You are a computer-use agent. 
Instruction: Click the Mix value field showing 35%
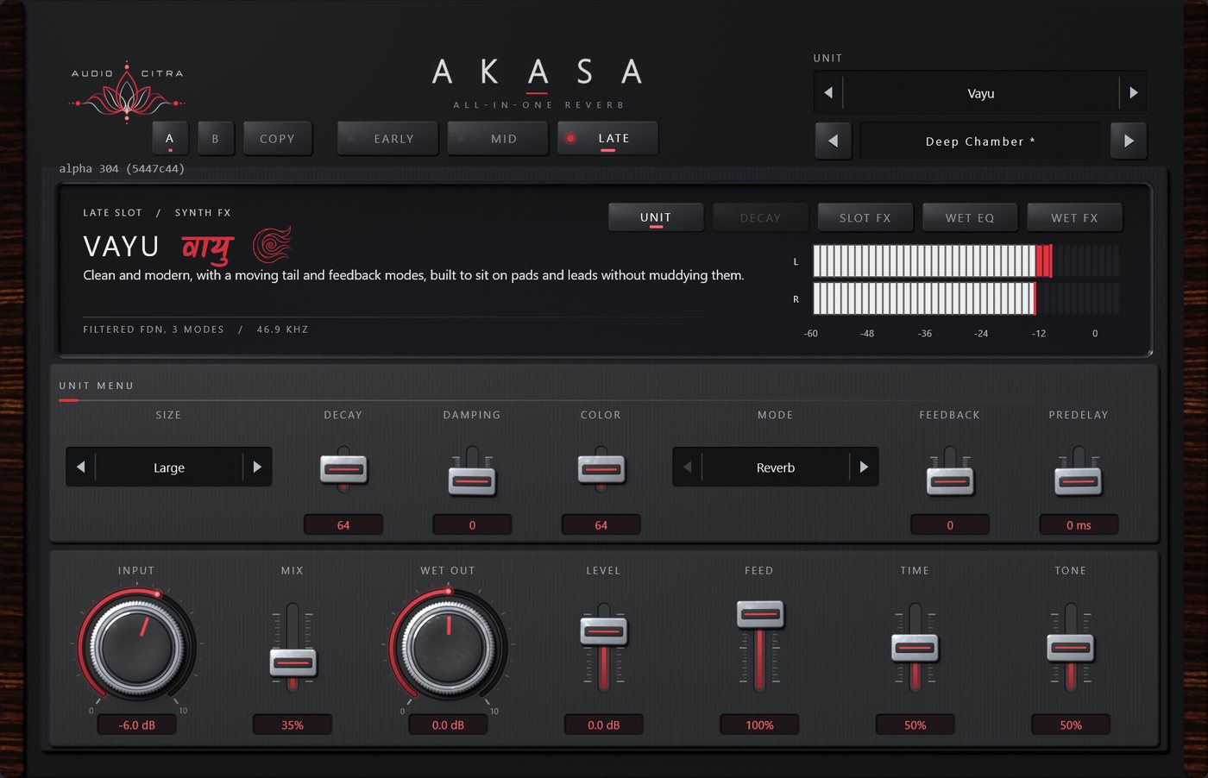(293, 725)
